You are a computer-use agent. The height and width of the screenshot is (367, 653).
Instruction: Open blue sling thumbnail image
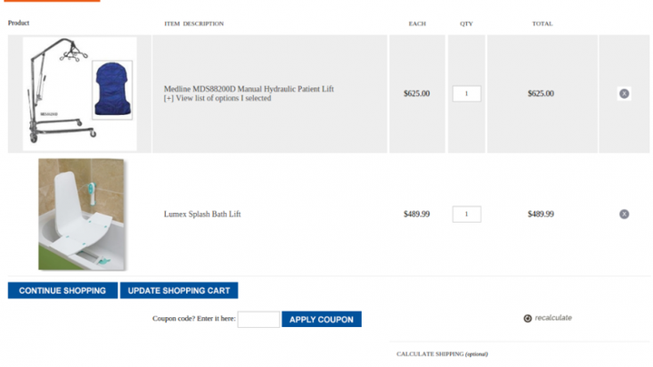(x=112, y=90)
